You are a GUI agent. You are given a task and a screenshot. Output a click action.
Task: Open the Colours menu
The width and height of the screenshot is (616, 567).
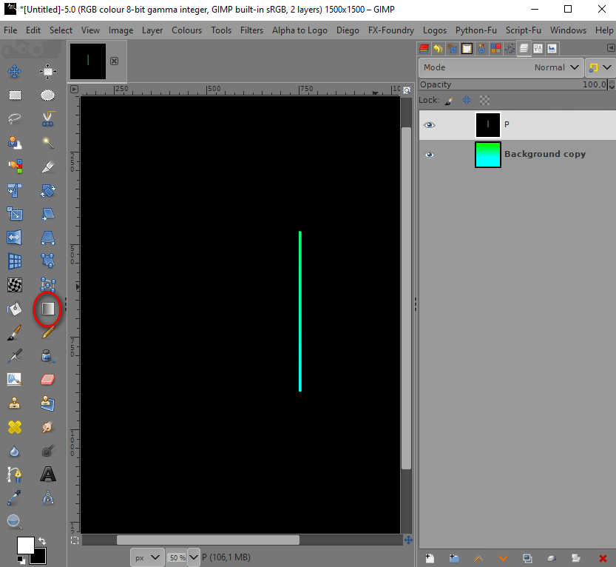[186, 30]
